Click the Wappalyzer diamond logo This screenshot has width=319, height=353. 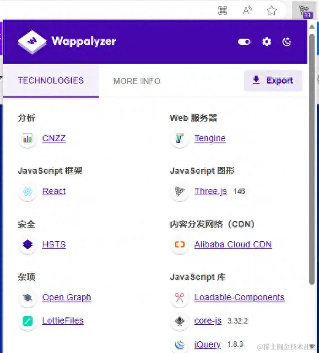32,42
